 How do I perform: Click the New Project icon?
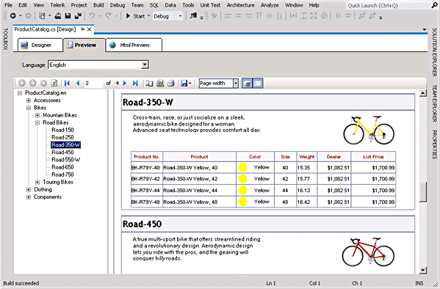(42, 16)
